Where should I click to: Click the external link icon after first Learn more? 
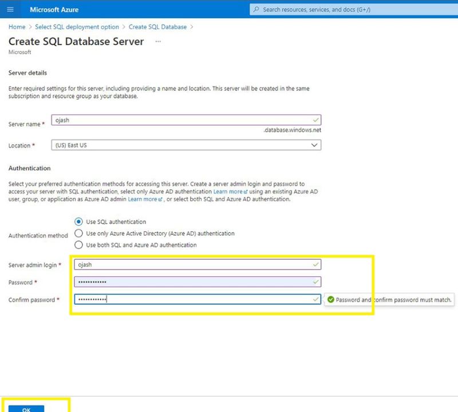[x=246, y=191]
